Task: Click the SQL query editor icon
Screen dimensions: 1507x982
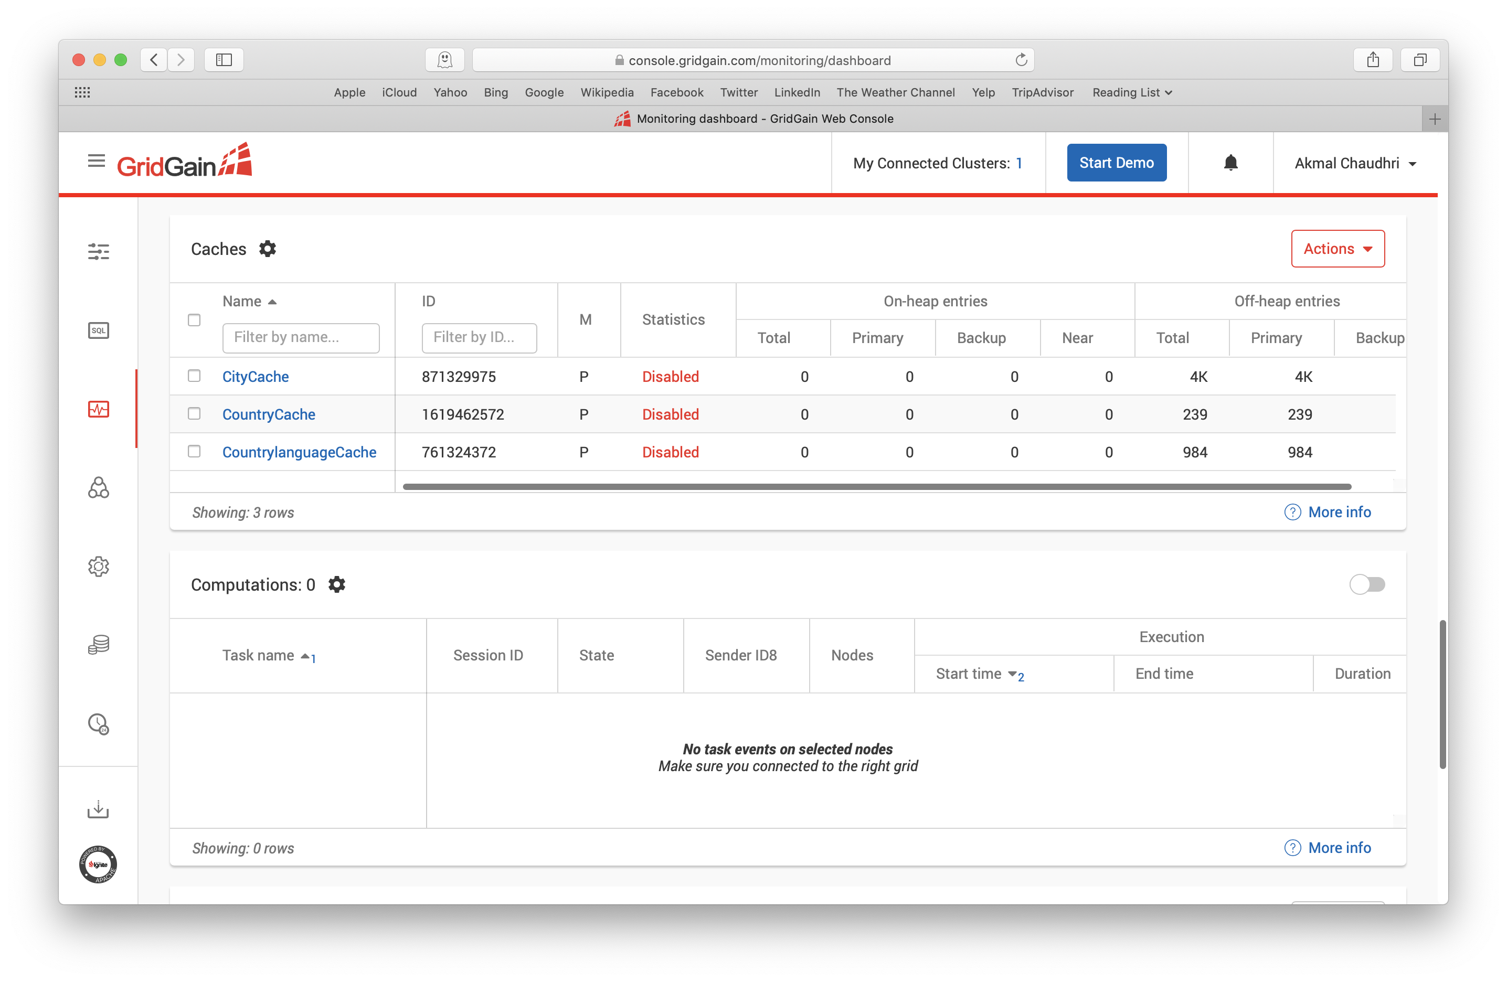Action: [x=98, y=329]
